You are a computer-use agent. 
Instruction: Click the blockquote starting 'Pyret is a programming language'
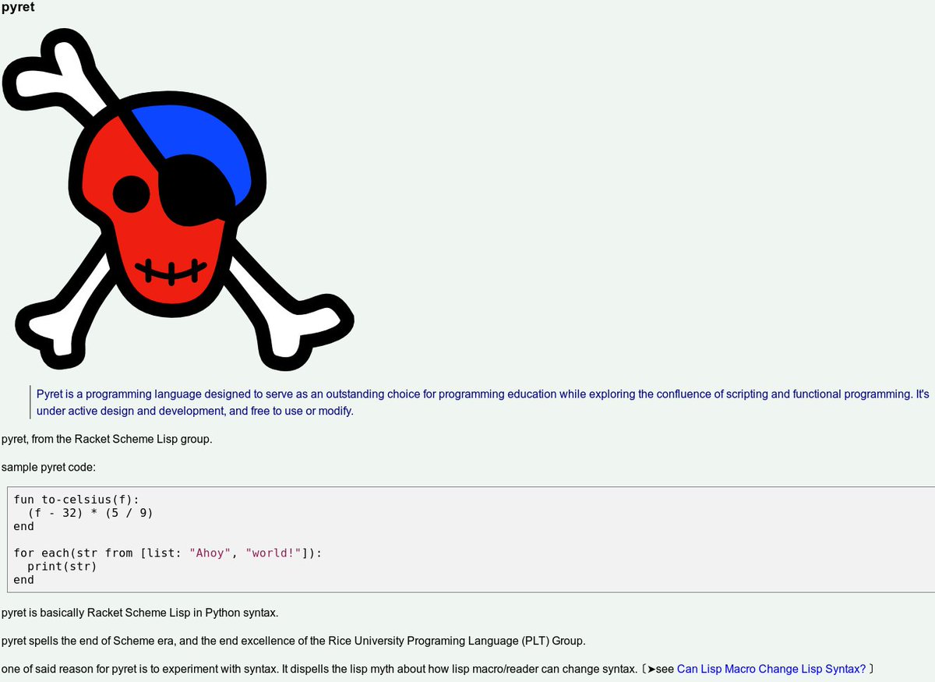[483, 402]
